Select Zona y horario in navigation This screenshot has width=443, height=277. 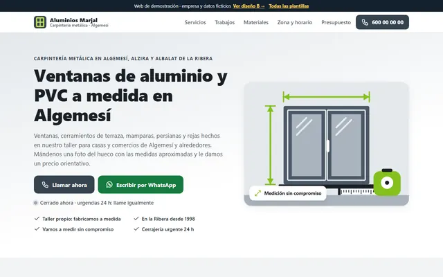pyautogui.click(x=295, y=22)
